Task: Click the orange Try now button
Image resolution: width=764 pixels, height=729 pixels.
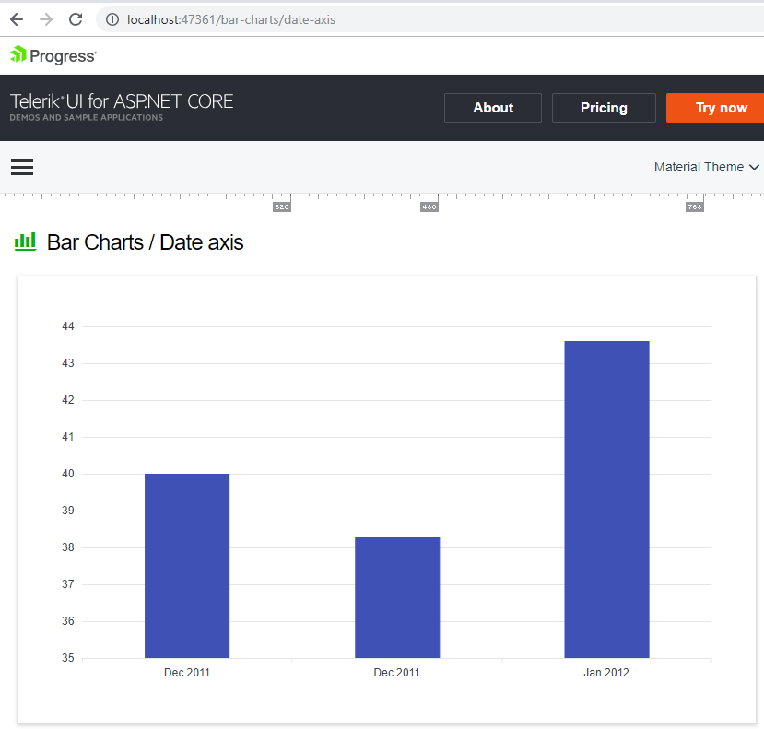Action: [716, 108]
